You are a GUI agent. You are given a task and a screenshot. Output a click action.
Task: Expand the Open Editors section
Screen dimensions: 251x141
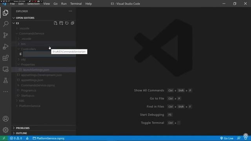coord(44,18)
